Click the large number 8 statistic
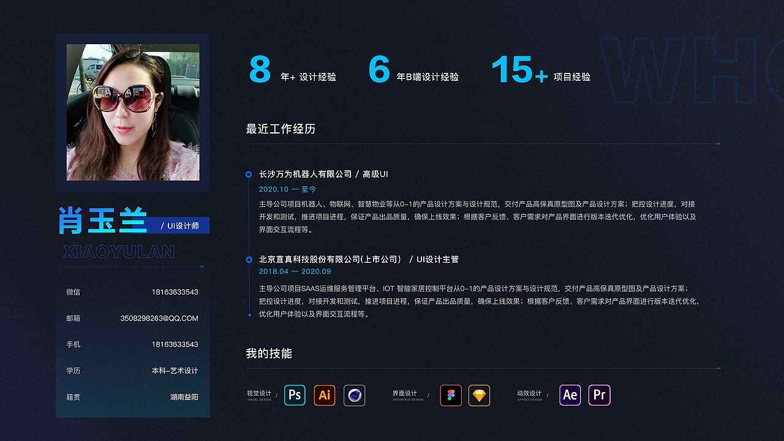 point(260,69)
